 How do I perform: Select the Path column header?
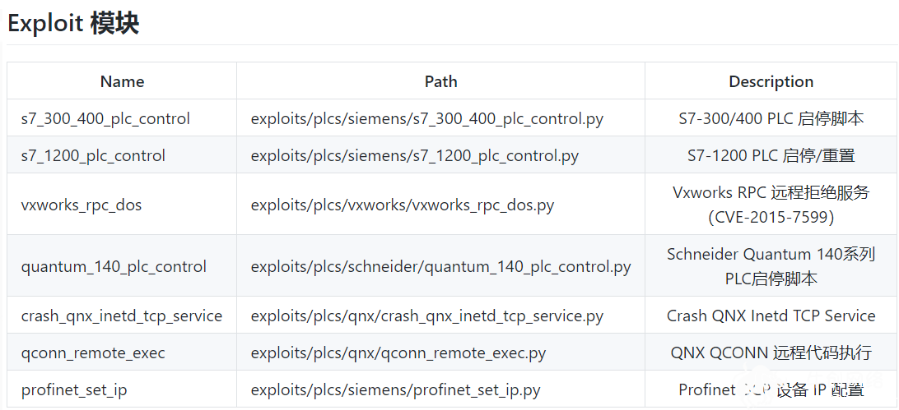pos(441,81)
